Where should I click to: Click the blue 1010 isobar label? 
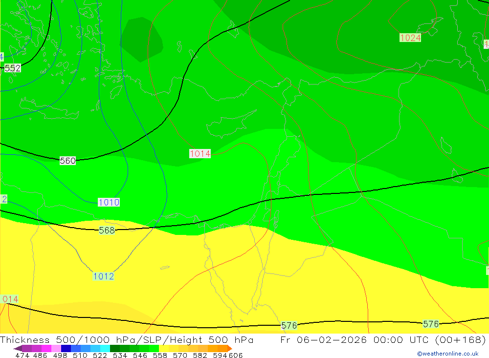pos(109,203)
